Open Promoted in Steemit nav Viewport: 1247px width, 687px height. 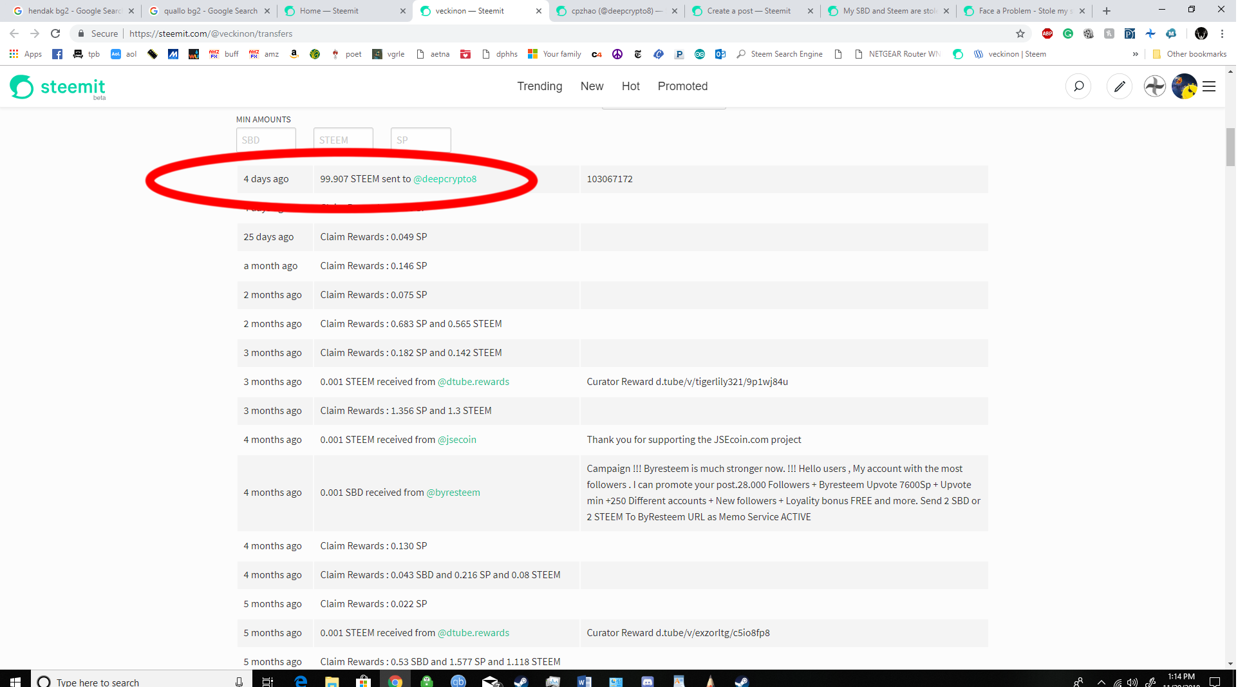click(x=682, y=86)
